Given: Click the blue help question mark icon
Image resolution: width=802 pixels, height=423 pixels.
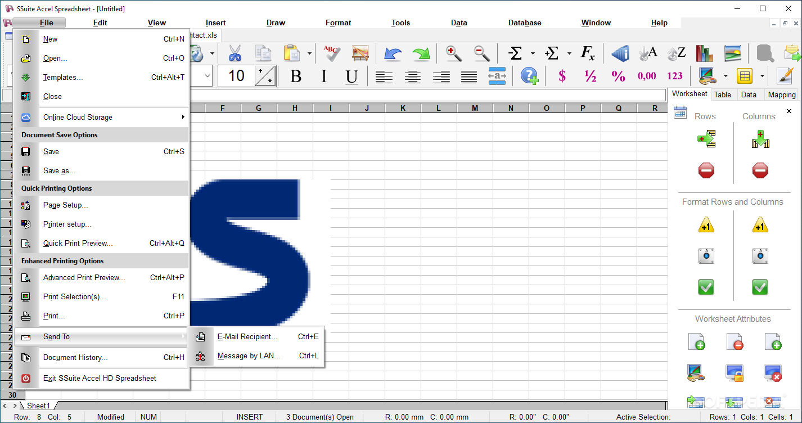Looking at the screenshot, I should click(529, 76).
